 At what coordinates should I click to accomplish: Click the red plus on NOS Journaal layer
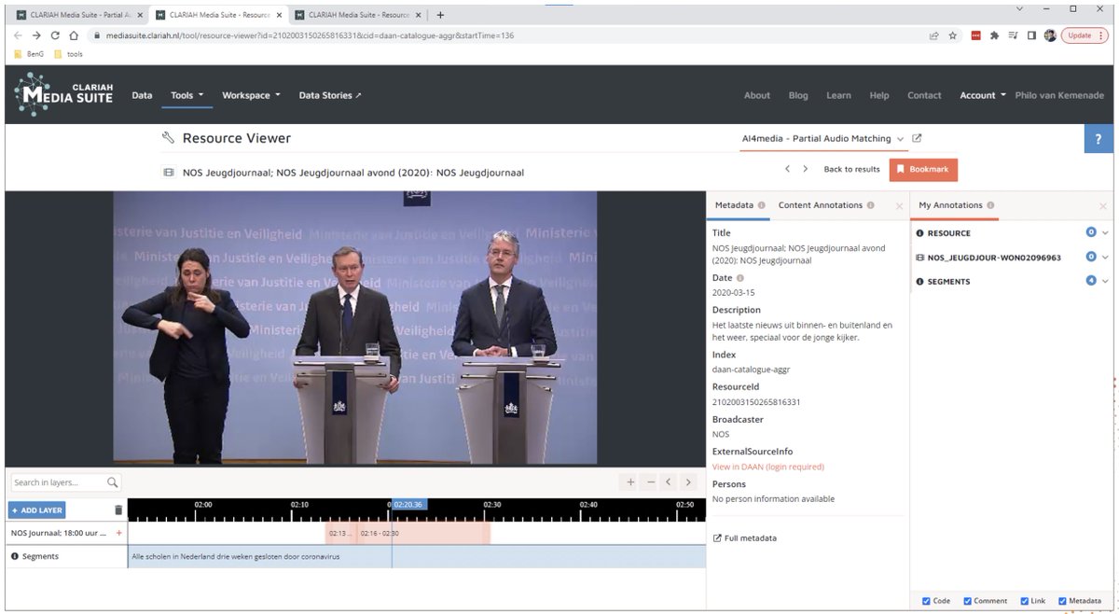pyautogui.click(x=118, y=533)
